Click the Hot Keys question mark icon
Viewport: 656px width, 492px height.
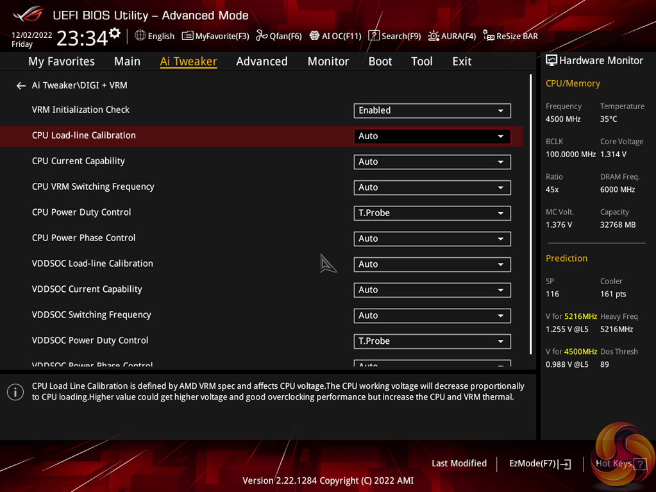pyautogui.click(x=639, y=464)
